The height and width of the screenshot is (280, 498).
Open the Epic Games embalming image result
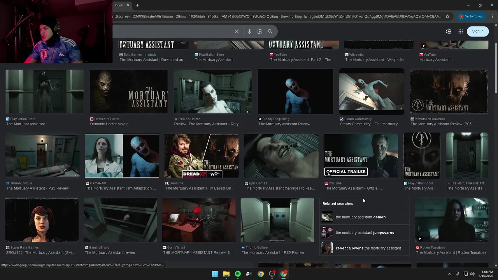coord(281,156)
